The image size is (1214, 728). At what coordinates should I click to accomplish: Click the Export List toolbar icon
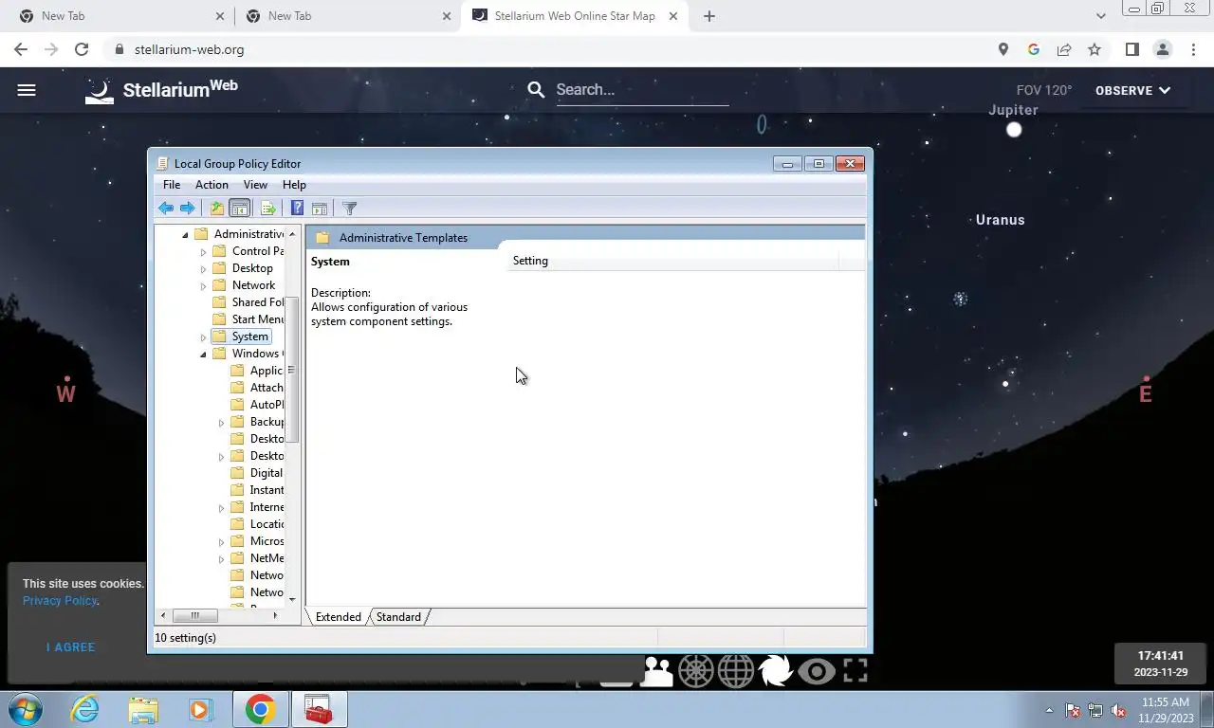(268, 209)
